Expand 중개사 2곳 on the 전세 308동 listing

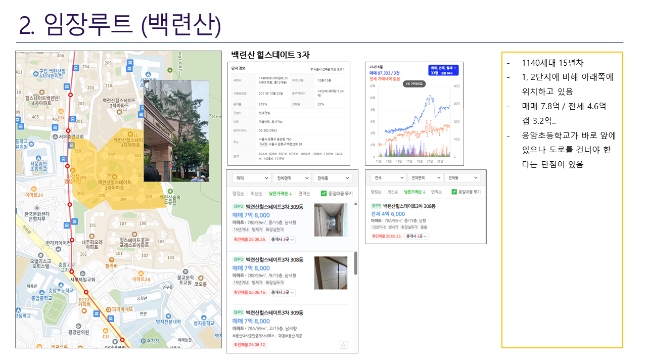(x=415, y=236)
